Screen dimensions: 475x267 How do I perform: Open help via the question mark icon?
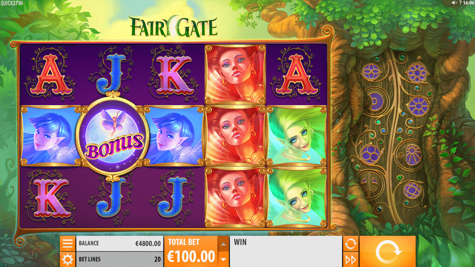pos(460,3)
